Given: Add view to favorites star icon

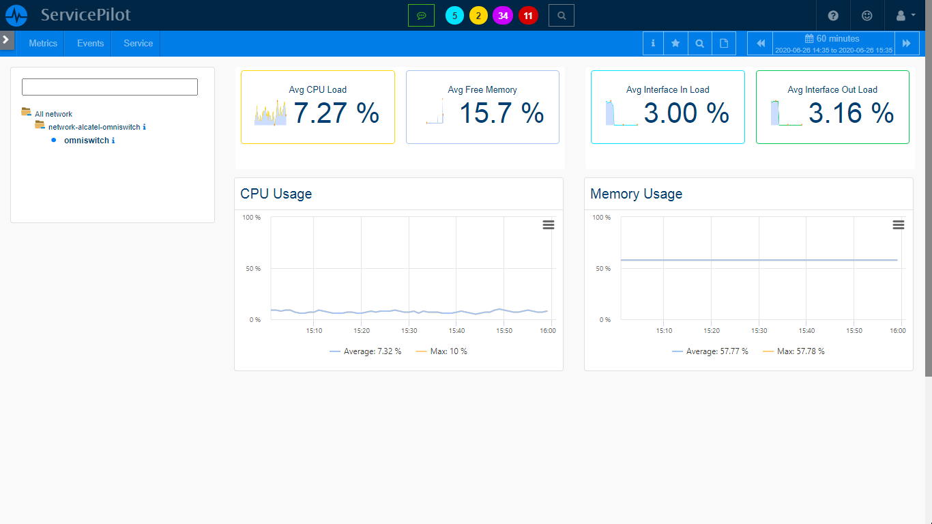Looking at the screenshot, I should [675, 43].
